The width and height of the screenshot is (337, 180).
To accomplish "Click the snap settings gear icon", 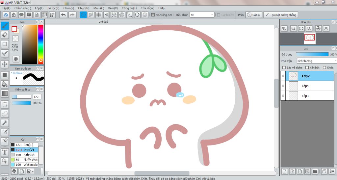I will tap(145, 15).
